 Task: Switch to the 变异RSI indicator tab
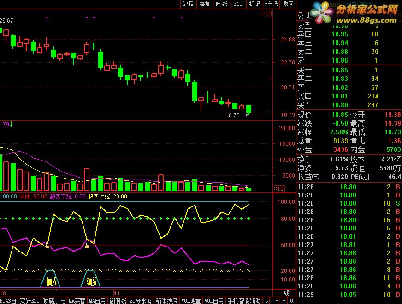pos(30,301)
